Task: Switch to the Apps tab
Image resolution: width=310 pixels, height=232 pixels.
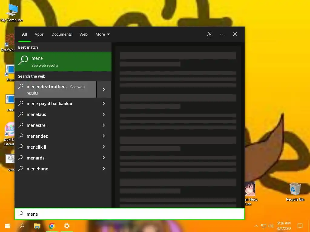Action: coord(39,34)
